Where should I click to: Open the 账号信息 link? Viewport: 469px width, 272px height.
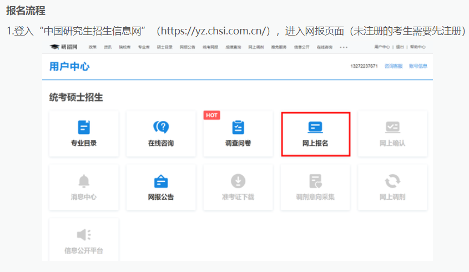coord(418,66)
